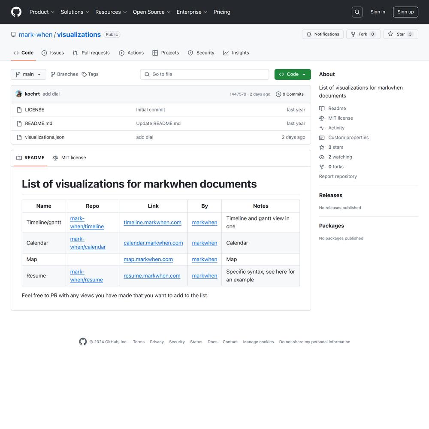
Task: Switch to the Actions tab
Action: pyautogui.click(x=131, y=53)
